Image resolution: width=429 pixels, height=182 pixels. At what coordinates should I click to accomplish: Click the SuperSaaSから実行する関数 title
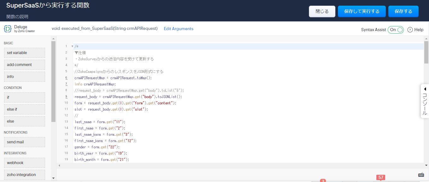(48, 5)
